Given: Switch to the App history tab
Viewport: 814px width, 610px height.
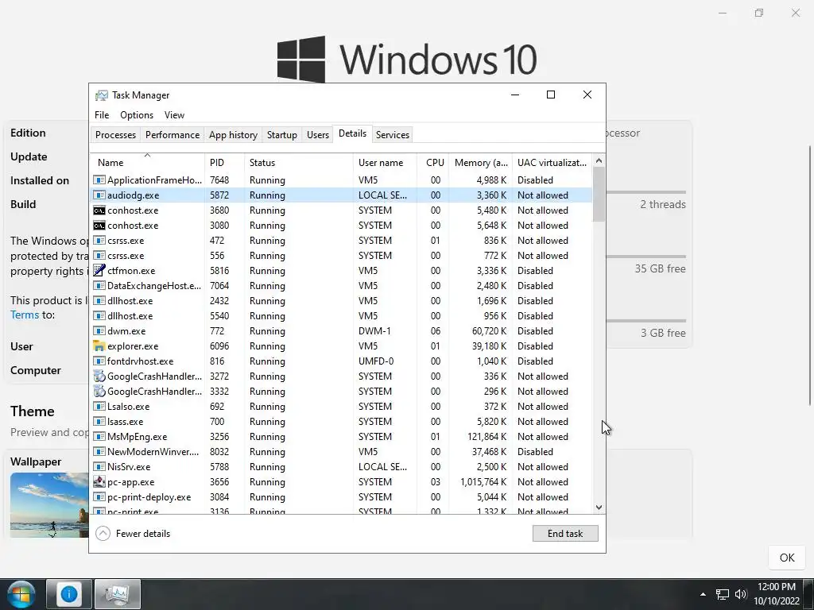Looking at the screenshot, I should pyautogui.click(x=233, y=135).
